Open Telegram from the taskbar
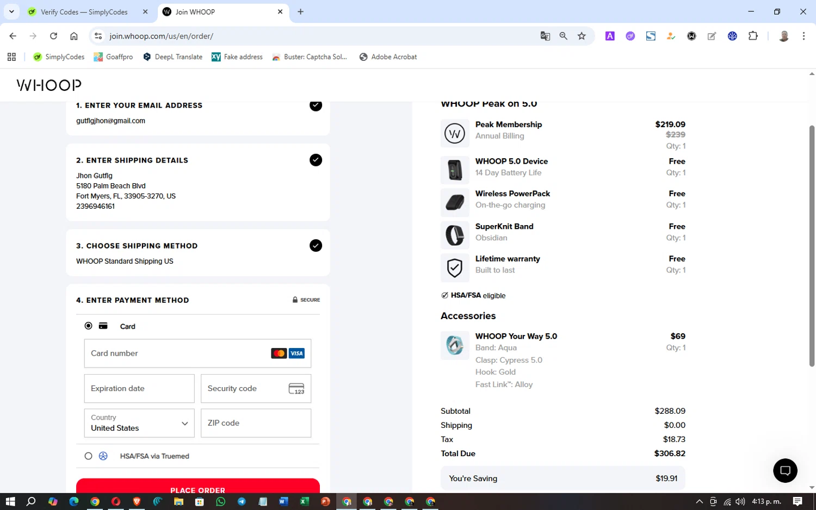816x510 pixels. 242,501
